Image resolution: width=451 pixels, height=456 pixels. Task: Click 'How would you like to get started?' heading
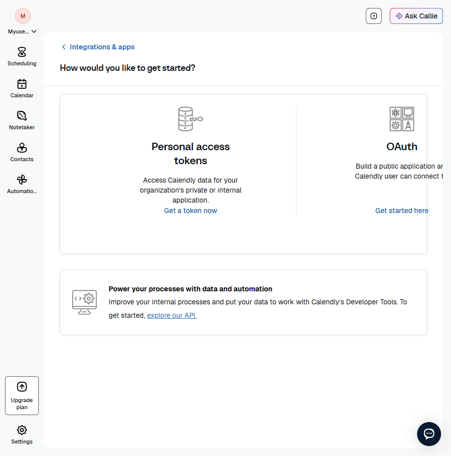[x=128, y=68]
